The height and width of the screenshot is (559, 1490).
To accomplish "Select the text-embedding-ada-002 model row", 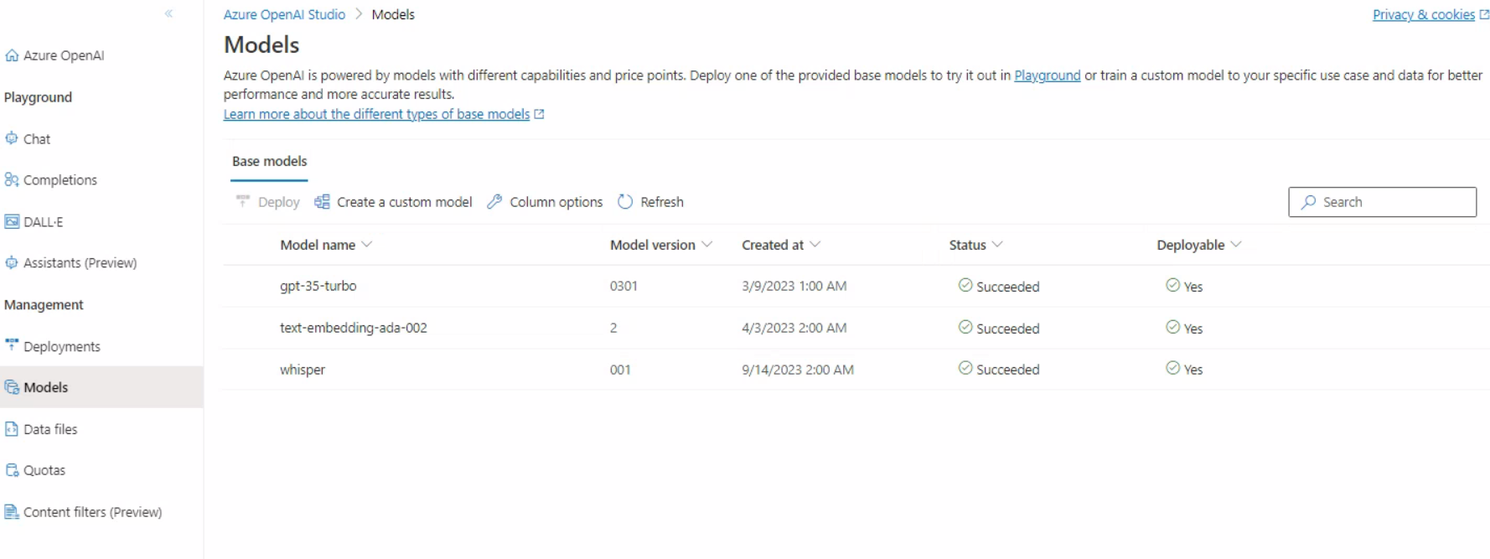I will [x=856, y=328].
